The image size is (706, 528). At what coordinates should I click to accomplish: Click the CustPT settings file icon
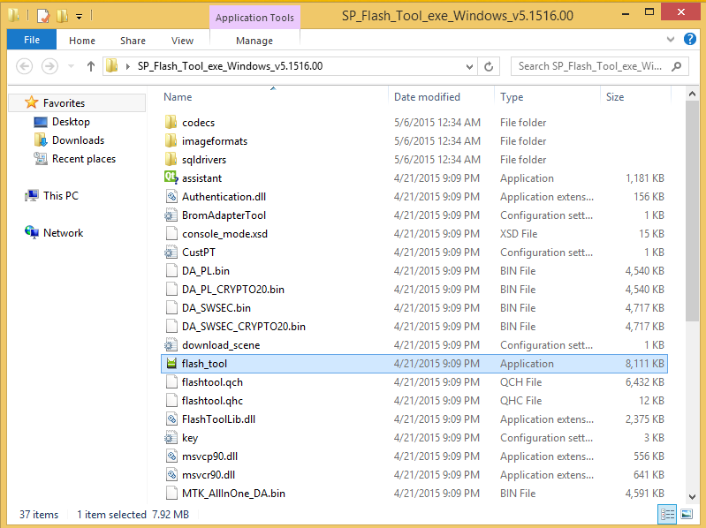click(171, 253)
